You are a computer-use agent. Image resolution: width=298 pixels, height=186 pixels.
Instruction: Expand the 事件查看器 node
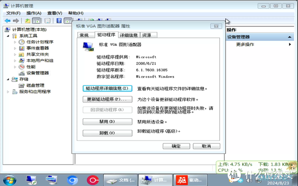(x=15, y=48)
